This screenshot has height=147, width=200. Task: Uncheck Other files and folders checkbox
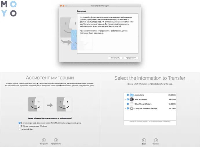128,104
